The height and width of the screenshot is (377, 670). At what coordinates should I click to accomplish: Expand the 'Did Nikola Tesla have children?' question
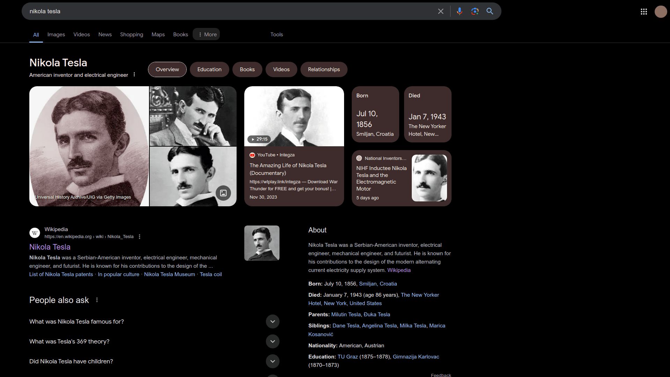pos(273,361)
